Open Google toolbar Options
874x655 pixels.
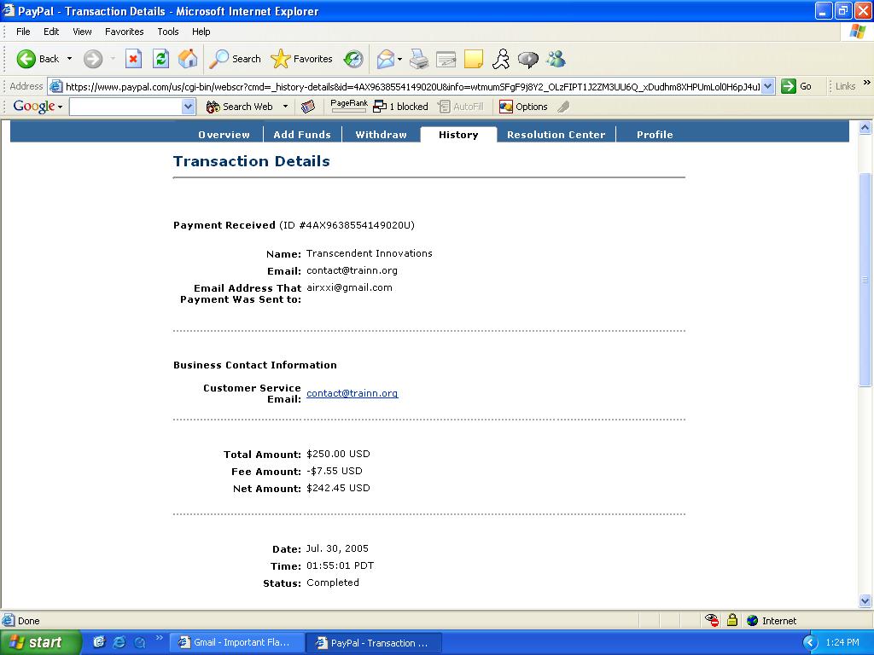click(523, 107)
